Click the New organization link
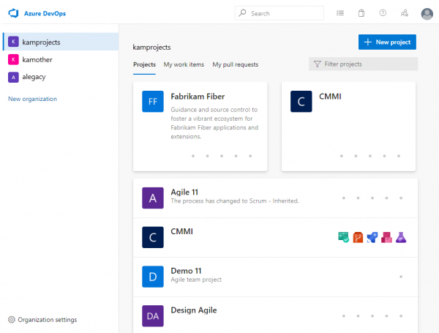This screenshot has width=439, height=333. (x=32, y=99)
